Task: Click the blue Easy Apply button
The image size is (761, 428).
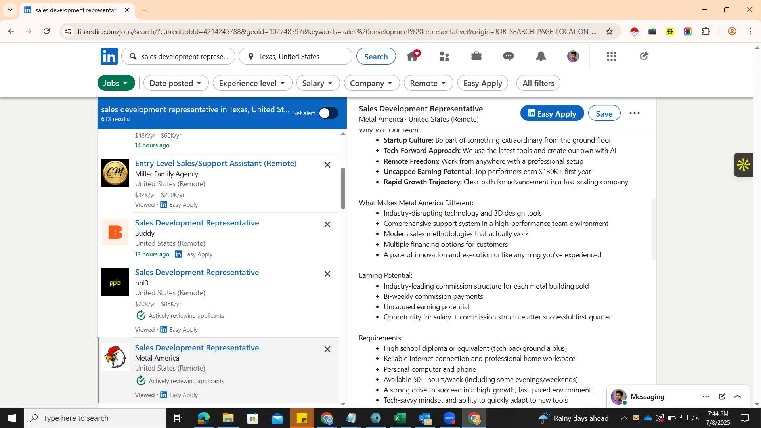Action: [552, 113]
